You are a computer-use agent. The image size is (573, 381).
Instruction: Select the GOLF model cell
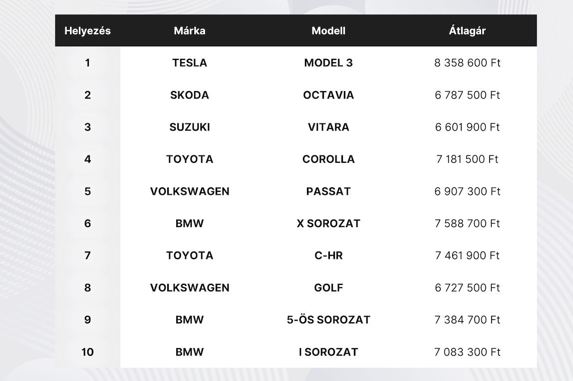(x=328, y=288)
